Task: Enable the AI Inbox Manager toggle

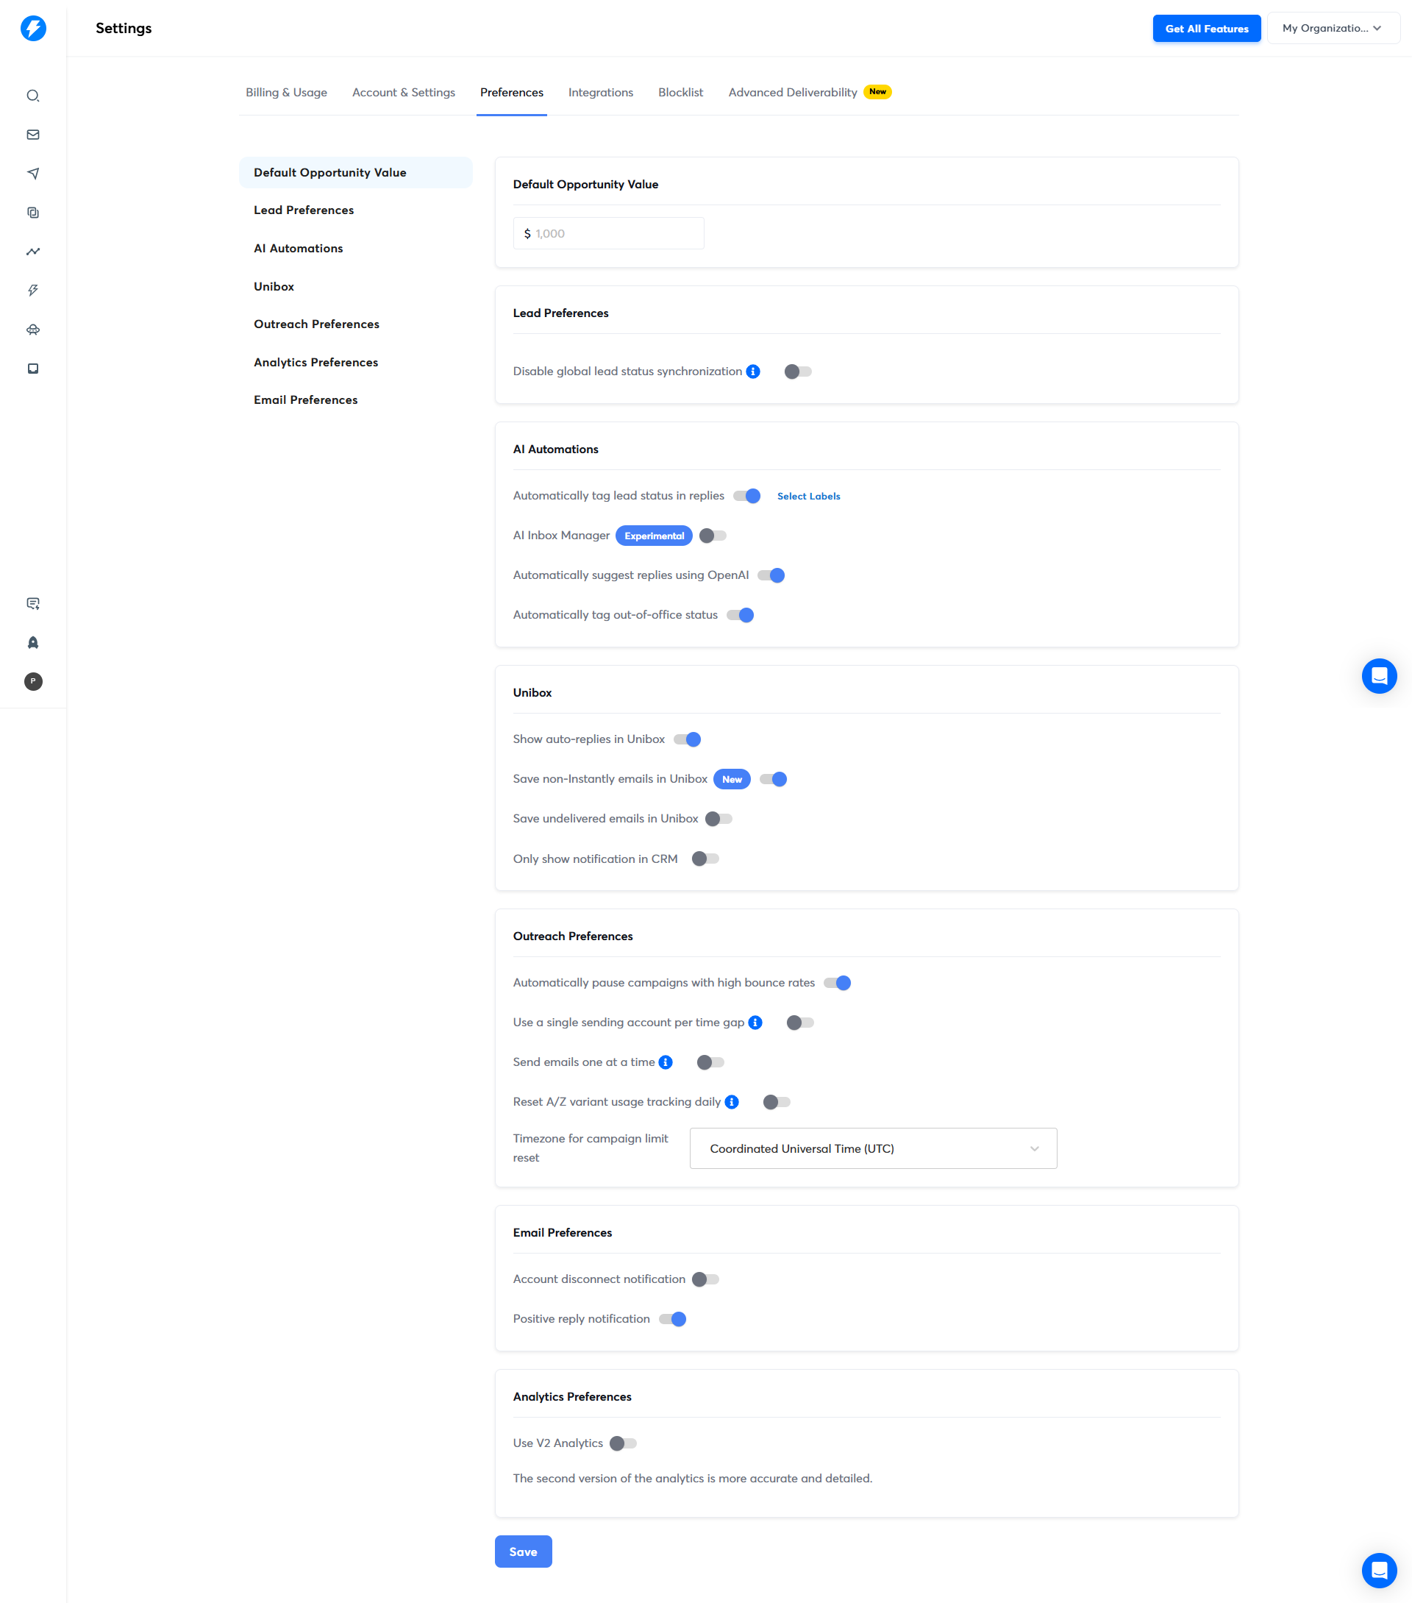Action: coord(713,536)
